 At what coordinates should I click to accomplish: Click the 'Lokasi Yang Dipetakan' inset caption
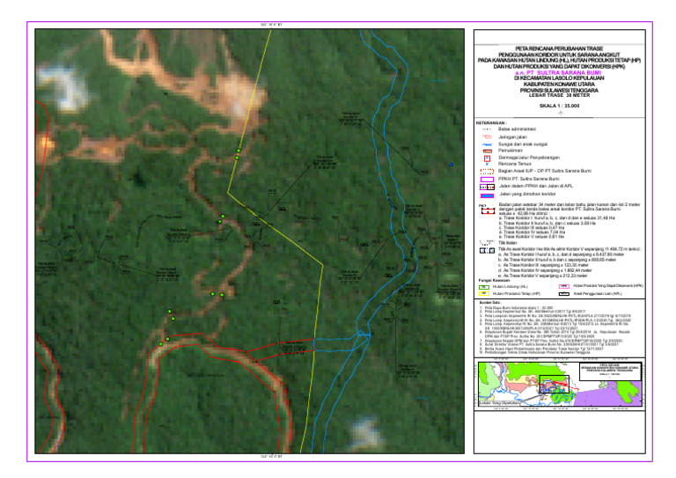pyautogui.click(x=500, y=403)
